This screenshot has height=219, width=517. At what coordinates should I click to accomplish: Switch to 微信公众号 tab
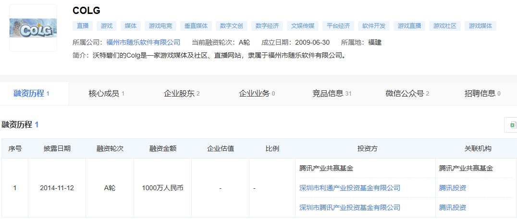pos(407,94)
